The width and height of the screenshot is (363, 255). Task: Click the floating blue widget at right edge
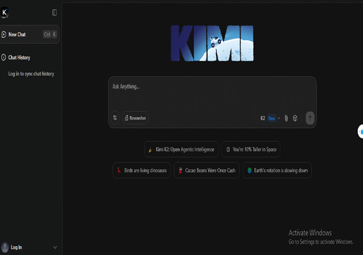[x=360, y=131]
